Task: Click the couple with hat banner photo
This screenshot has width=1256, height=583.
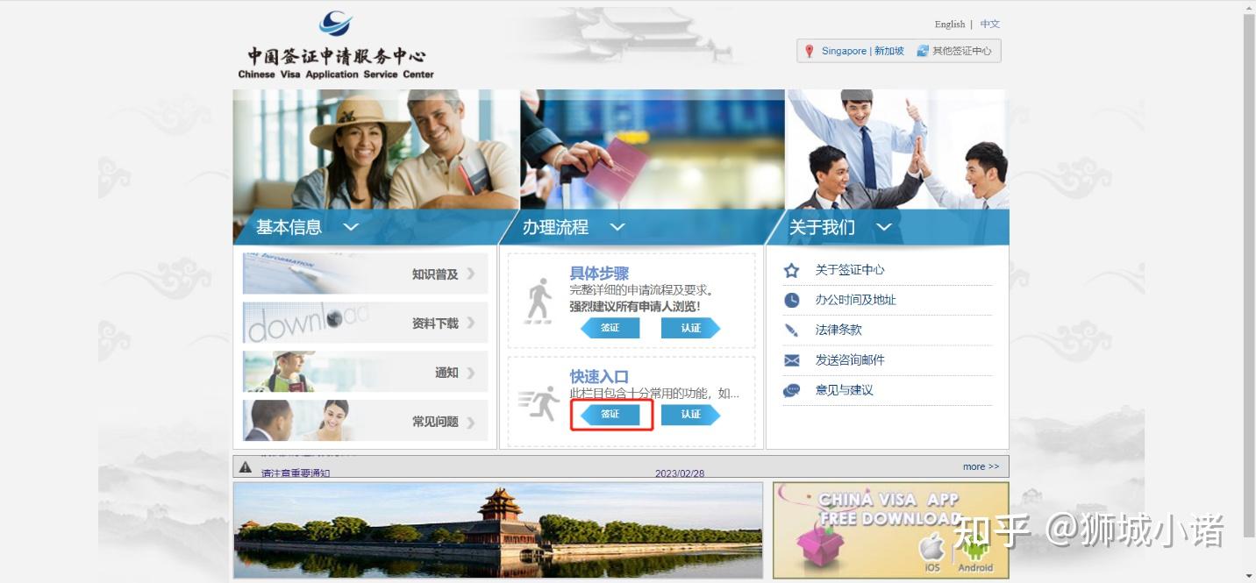Action: (376, 149)
